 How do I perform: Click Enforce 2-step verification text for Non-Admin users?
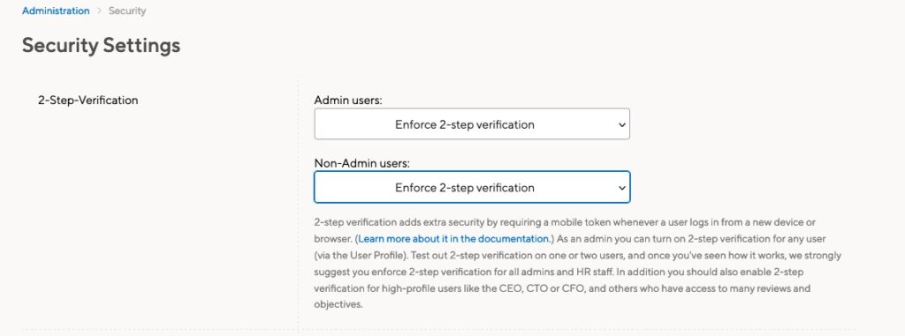point(465,188)
